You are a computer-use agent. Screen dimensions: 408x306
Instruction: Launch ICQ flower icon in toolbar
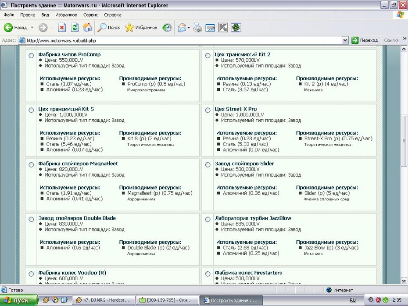[x=236, y=27]
